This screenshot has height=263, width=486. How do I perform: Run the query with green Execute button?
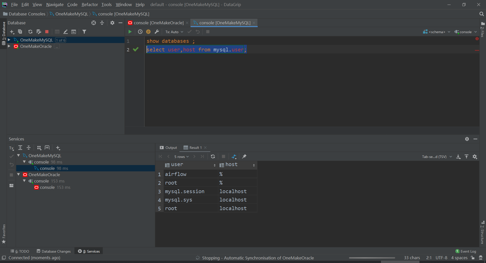(130, 32)
